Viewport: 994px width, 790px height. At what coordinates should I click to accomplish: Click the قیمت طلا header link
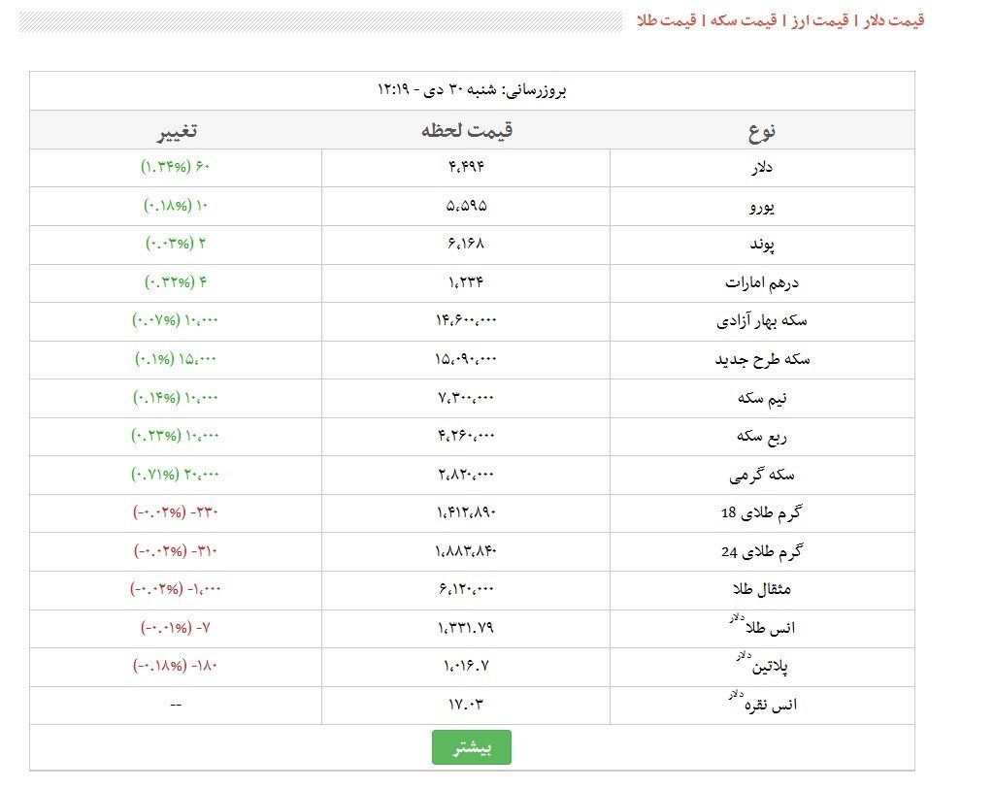point(667,20)
